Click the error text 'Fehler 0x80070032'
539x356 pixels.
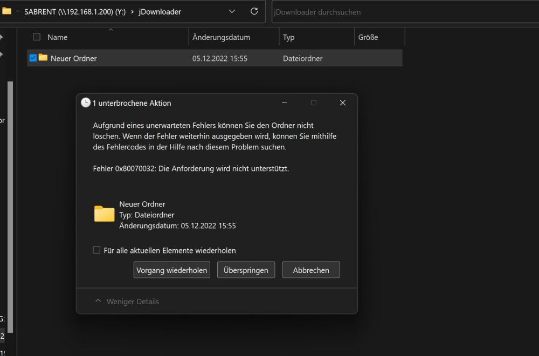(124, 168)
